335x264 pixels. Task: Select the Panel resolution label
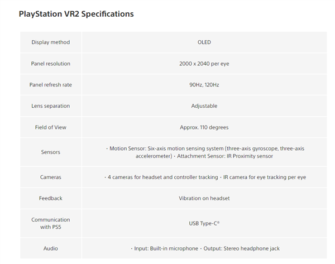(x=50, y=64)
